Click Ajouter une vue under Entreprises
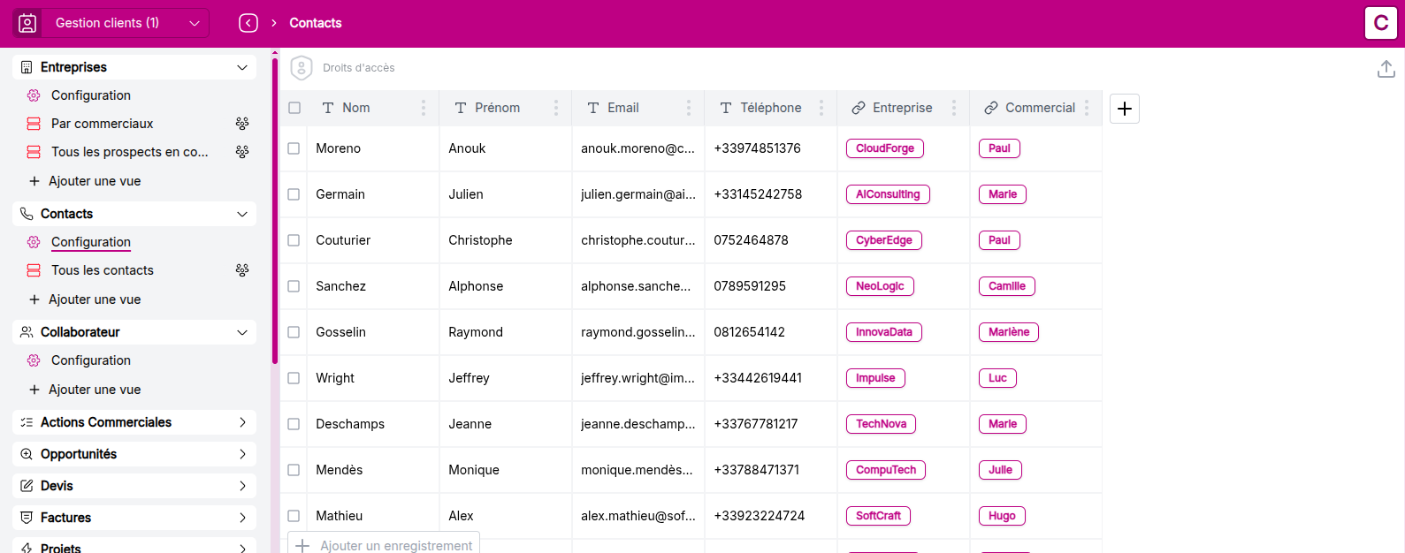This screenshot has width=1405, height=553. coord(85,181)
